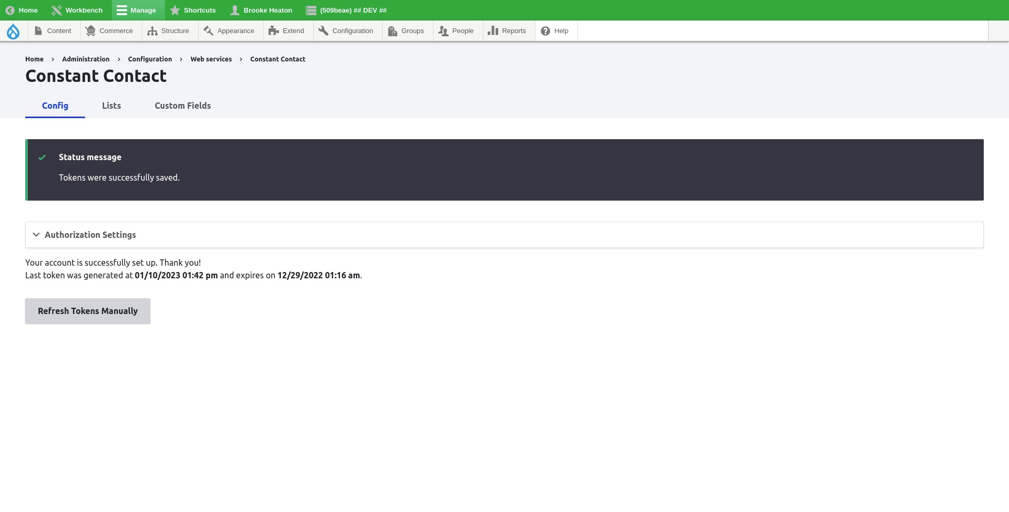Go to Home breadcrumb link
Image resolution: width=1009 pixels, height=512 pixels.
34,59
